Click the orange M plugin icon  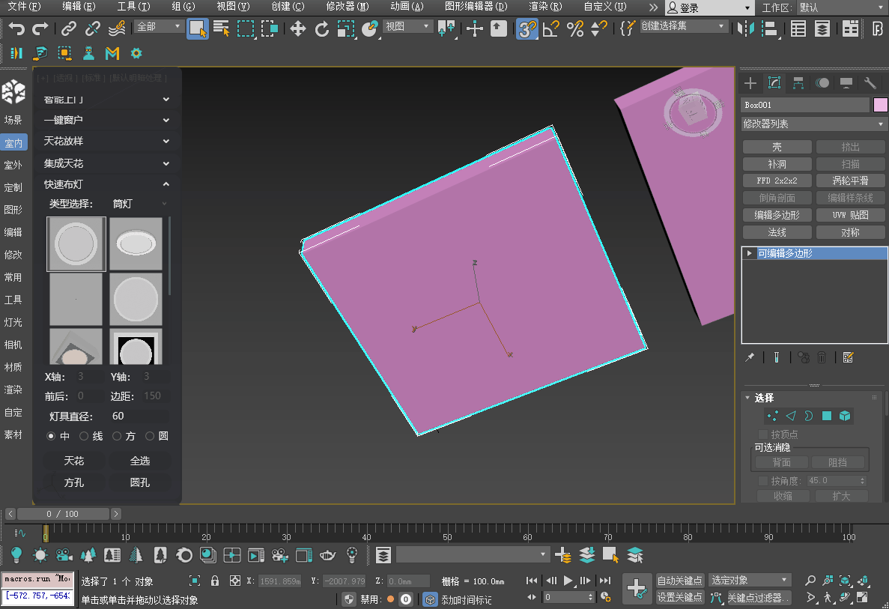pyautogui.click(x=112, y=53)
